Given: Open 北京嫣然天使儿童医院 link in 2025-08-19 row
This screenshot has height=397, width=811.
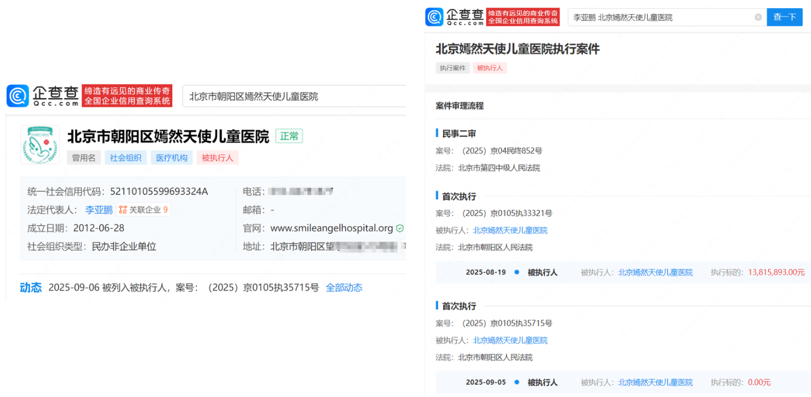Looking at the screenshot, I should [655, 272].
